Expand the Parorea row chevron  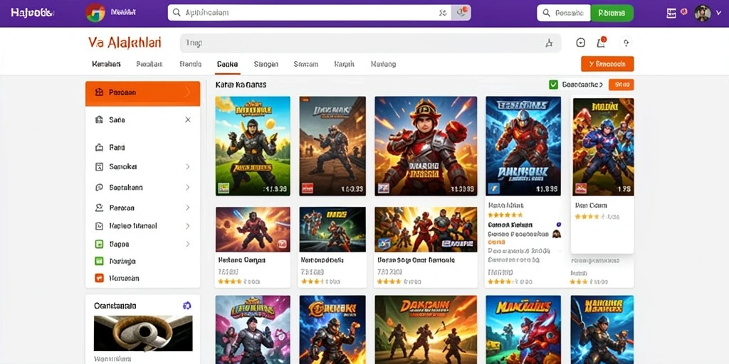pyautogui.click(x=188, y=208)
